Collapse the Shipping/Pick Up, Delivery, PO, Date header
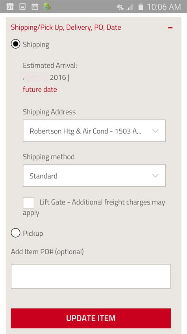The image size is (187, 334). (x=66, y=28)
